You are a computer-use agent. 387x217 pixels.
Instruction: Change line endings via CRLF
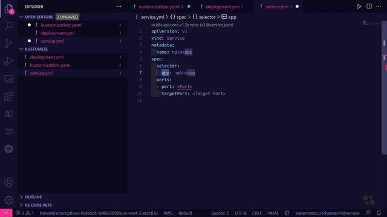tap(256, 213)
